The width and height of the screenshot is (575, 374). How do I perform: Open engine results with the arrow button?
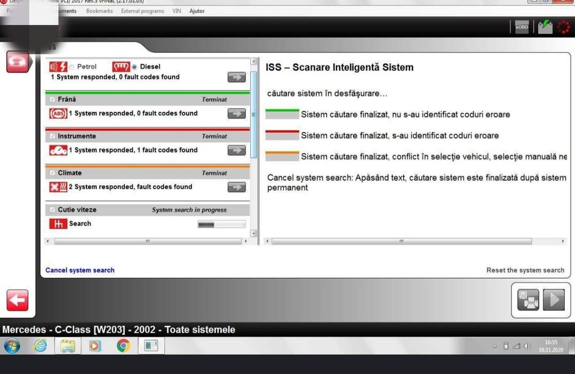[236, 77]
